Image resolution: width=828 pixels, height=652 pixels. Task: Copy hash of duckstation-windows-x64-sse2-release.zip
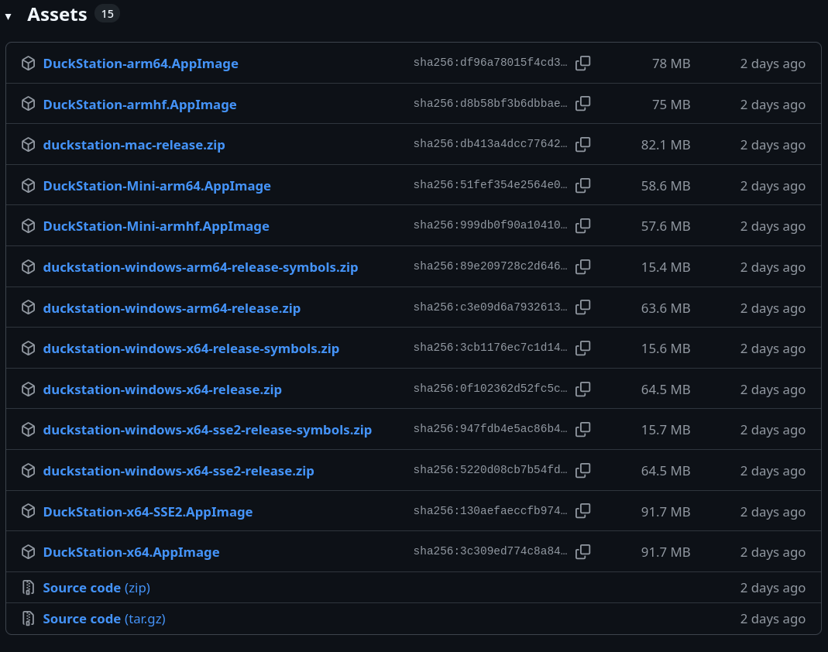pos(583,470)
